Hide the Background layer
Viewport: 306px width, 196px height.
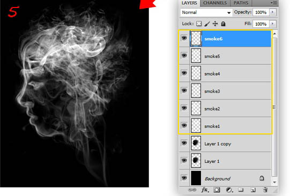[184, 178]
